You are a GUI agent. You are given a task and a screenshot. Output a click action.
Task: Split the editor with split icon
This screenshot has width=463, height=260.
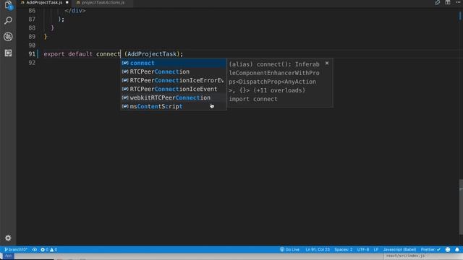[448, 2]
